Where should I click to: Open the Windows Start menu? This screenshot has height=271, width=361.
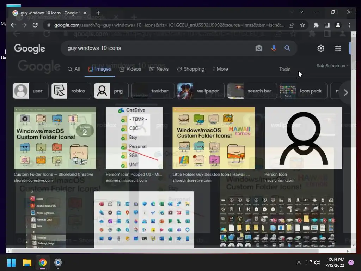coord(11,263)
